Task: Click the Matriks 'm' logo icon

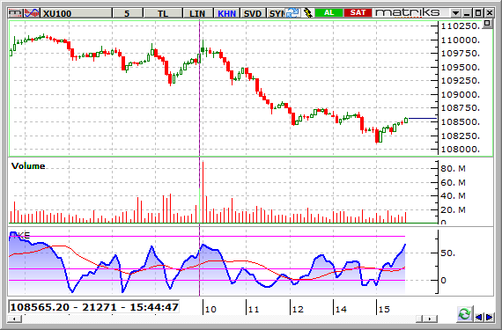Action: pos(15,13)
